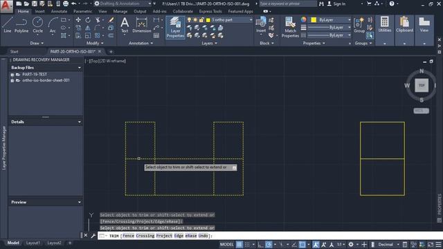Image resolution: width=443 pixels, height=249 pixels.
Task: Expand the Layers panel
Action: point(209,43)
